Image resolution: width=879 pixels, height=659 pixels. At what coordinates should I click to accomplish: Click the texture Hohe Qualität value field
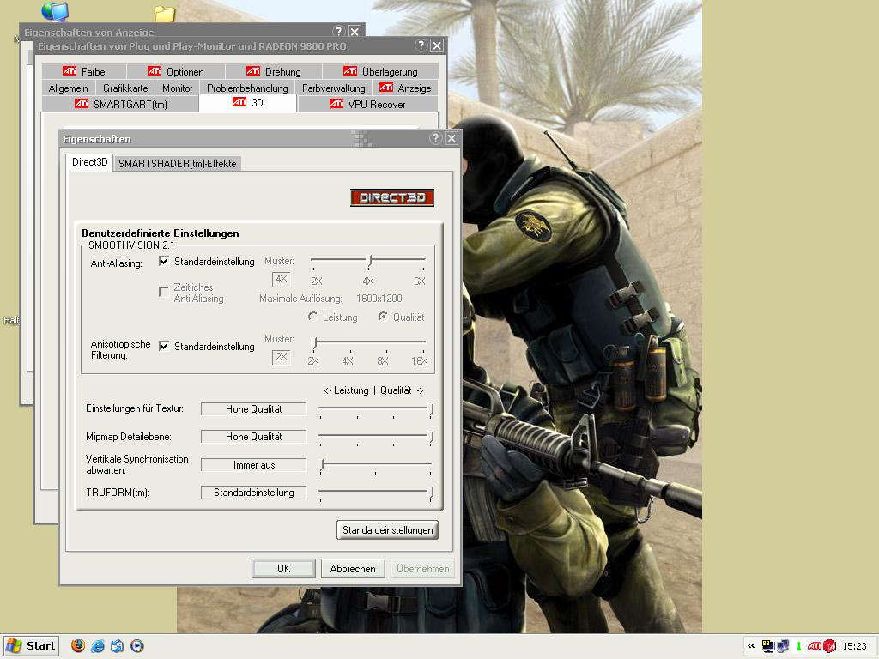[254, 409]
